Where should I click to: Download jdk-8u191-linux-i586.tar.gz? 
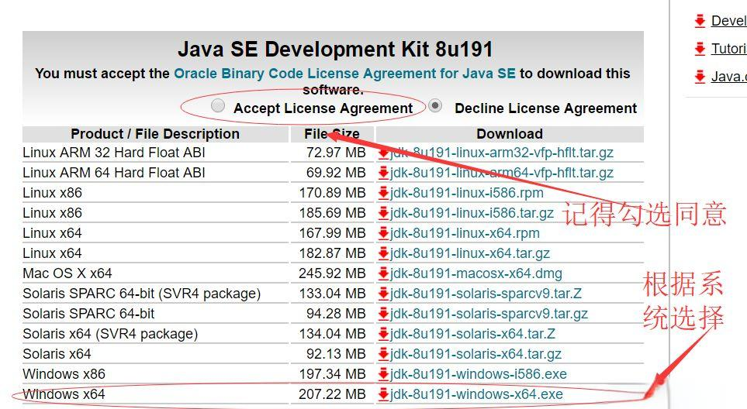[x=472, y=212]
